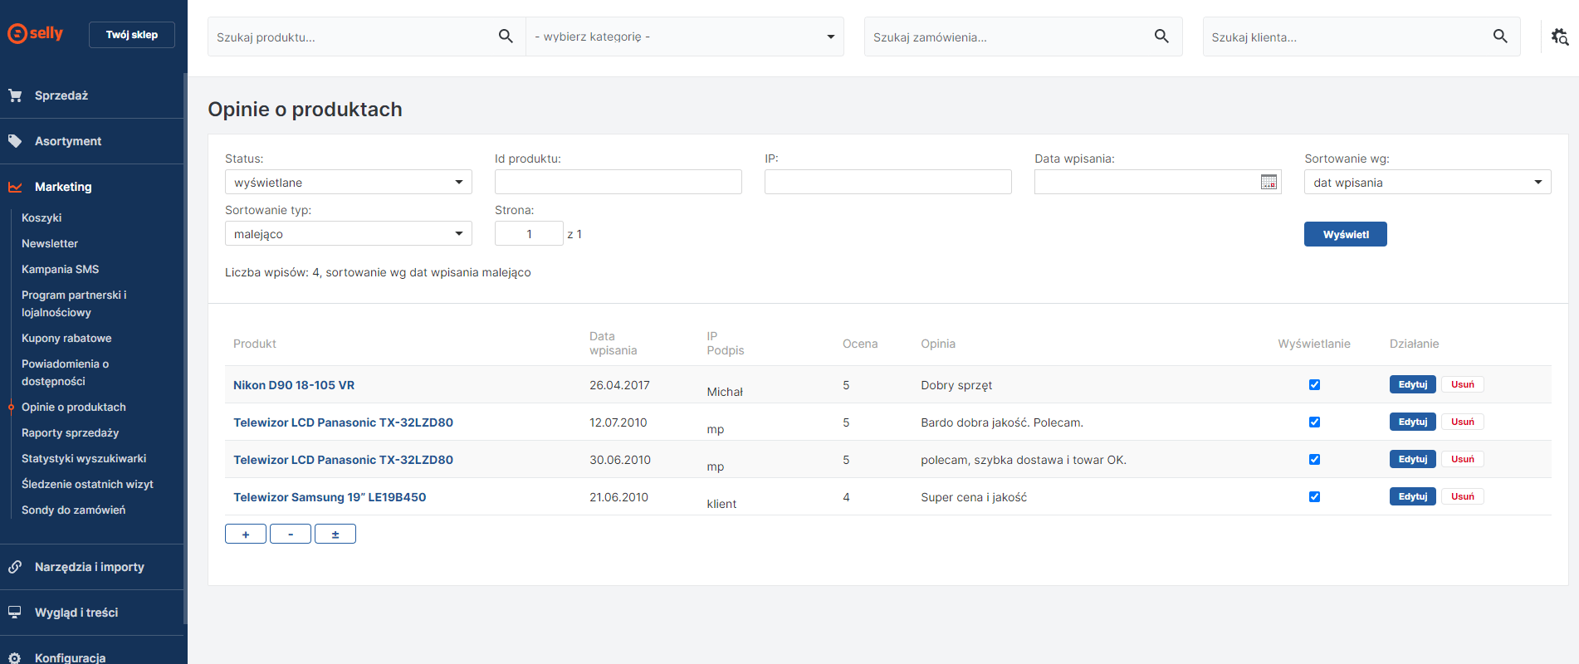Open Telewizor Samsung 19" LE19B450 product link
This screenshot has height=664, width=1579.
point(330,497)
